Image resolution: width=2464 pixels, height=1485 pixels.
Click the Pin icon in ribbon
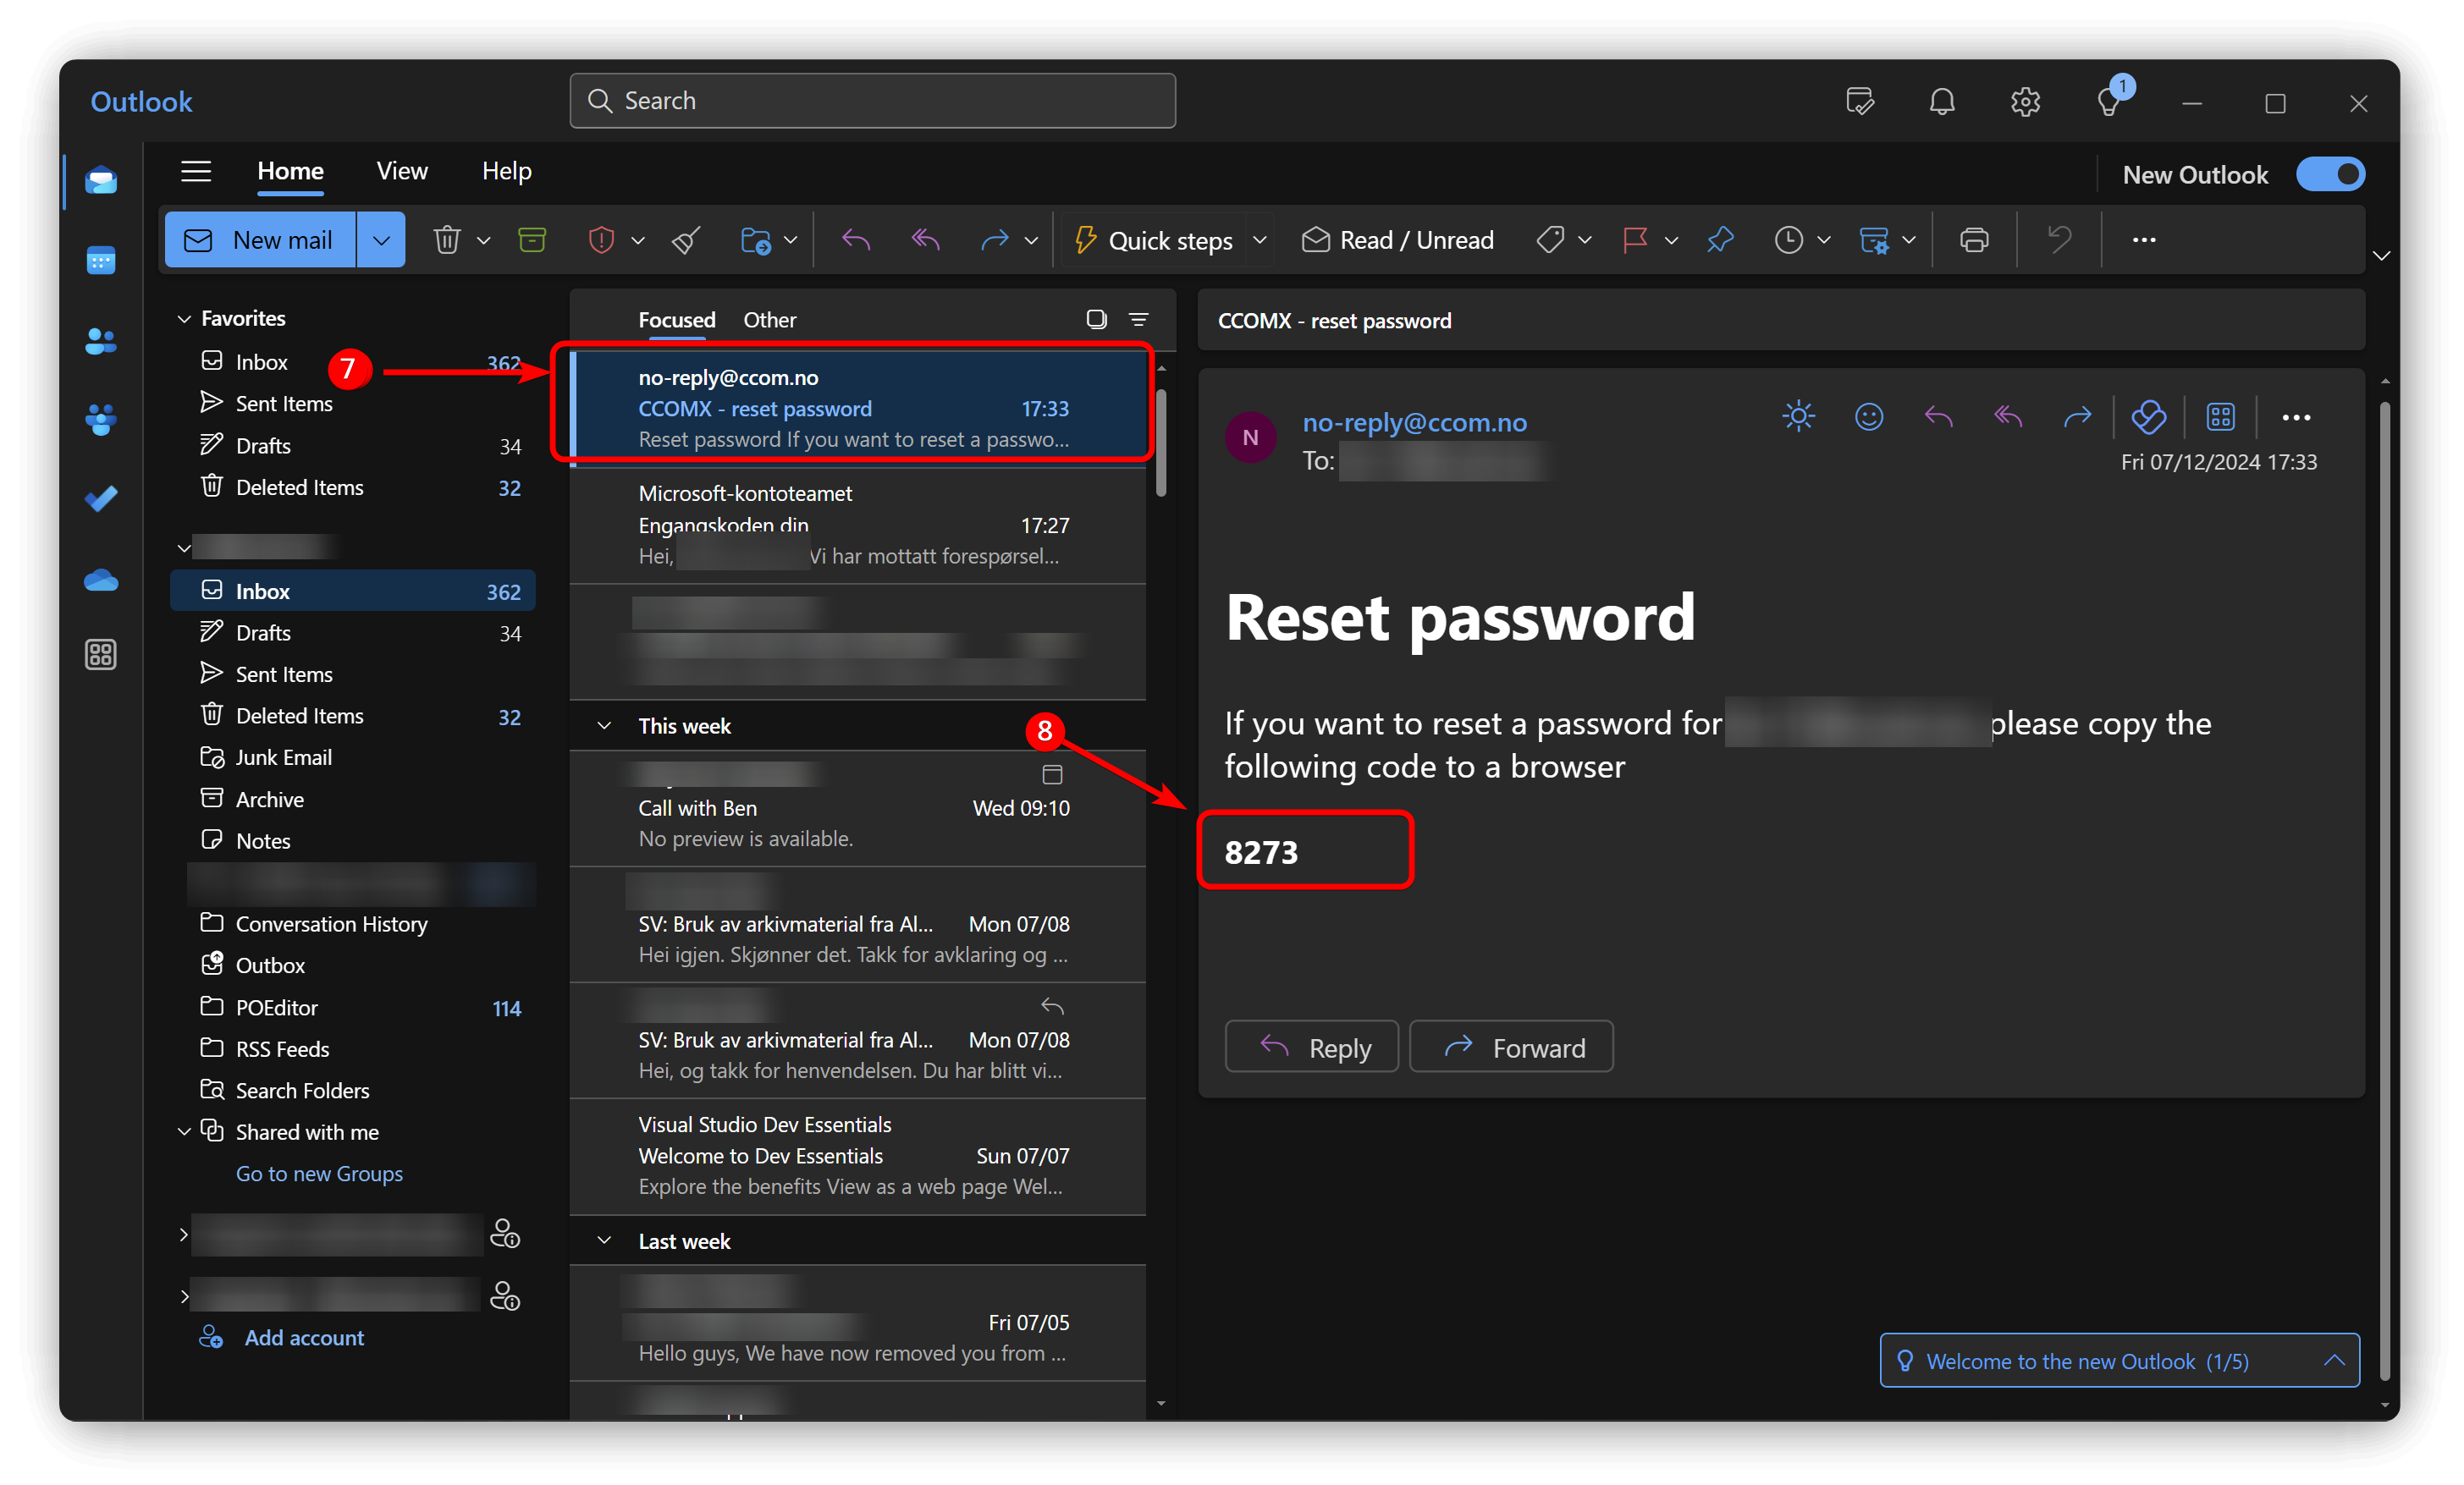pos(1720,239)
